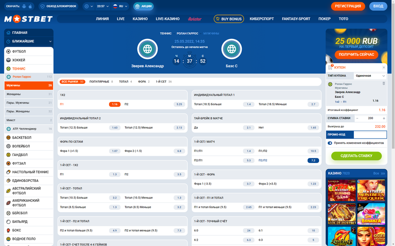Click the basketball icon for БАСКЕТБОЛ

tap(8, 137)
